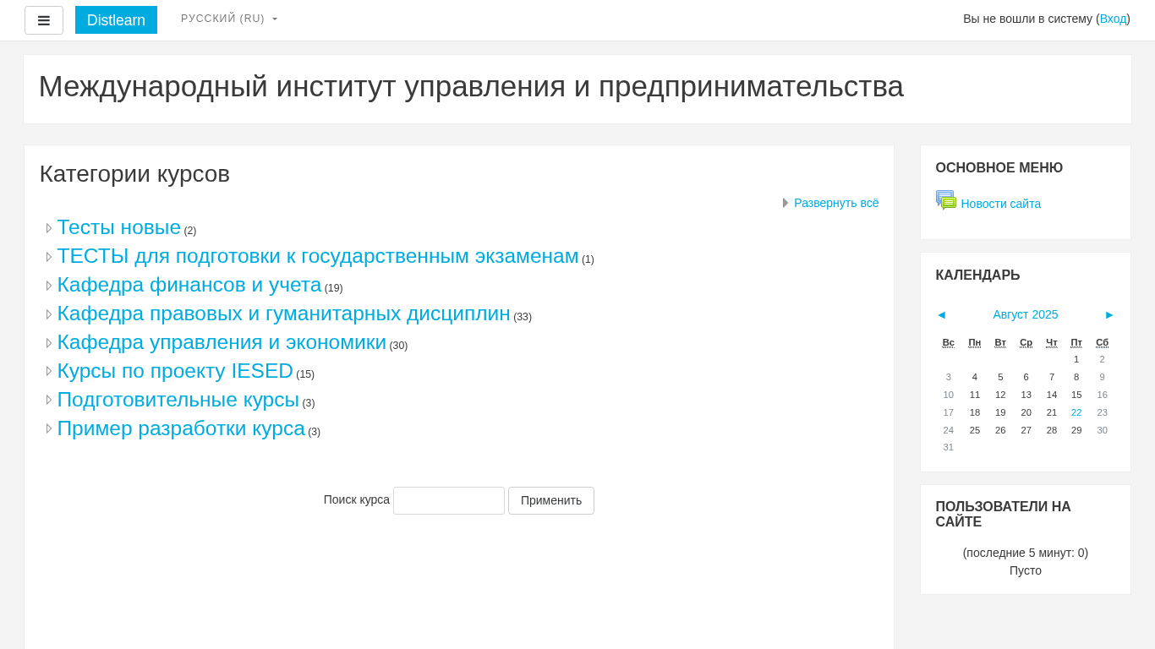Click the Категории курсов heading
The width and height of the screenshot is (1155, 649).
click(134, 174)
